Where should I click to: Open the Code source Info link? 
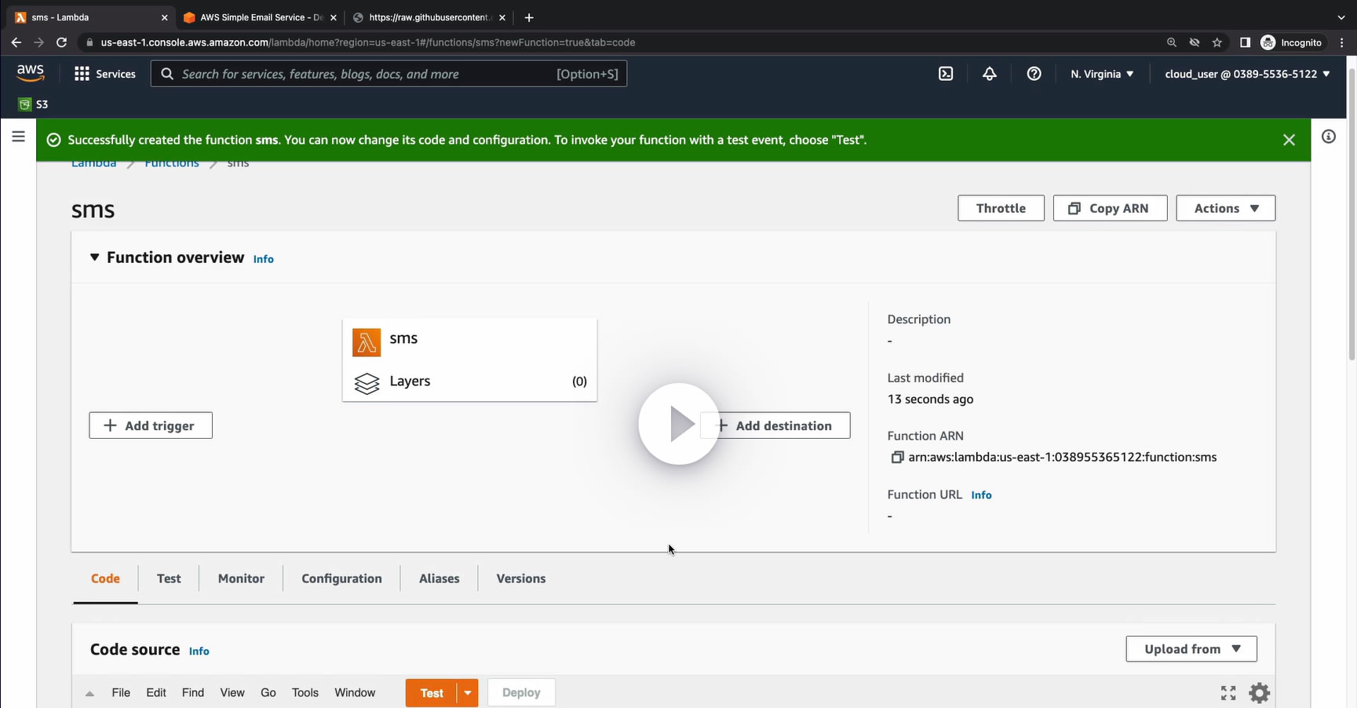click(x=199, y=651)
